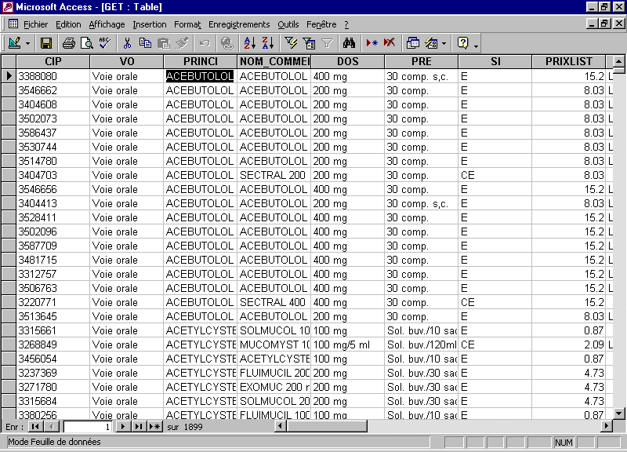
Task: Go to previous record button
Action: pos(51,426)
